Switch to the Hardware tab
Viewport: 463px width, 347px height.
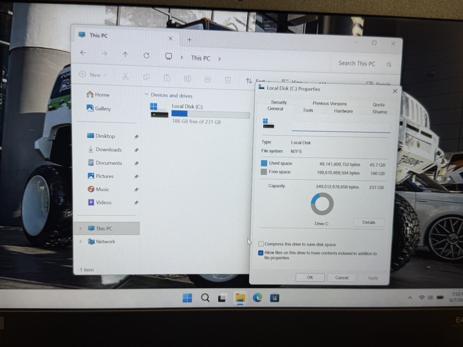click(343, 111)
